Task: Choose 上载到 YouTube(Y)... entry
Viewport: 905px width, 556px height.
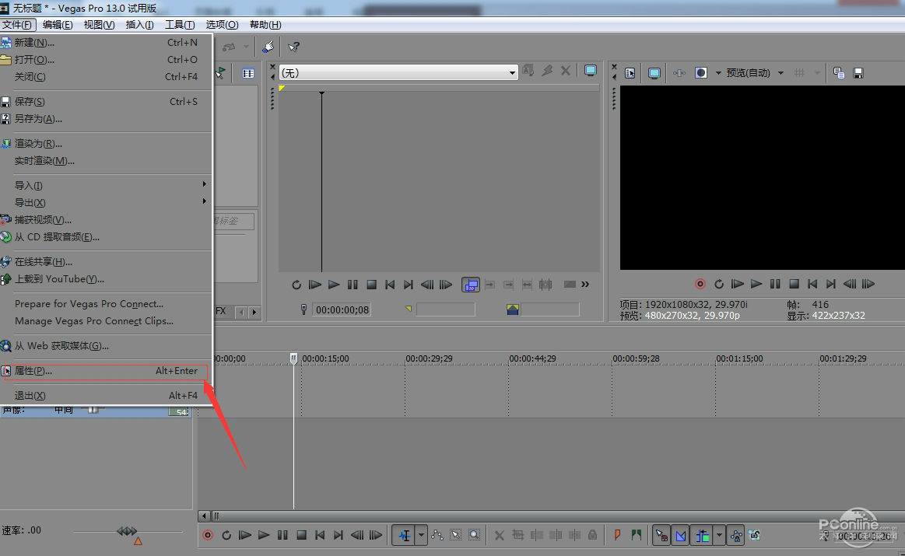Action: (106, 279)
